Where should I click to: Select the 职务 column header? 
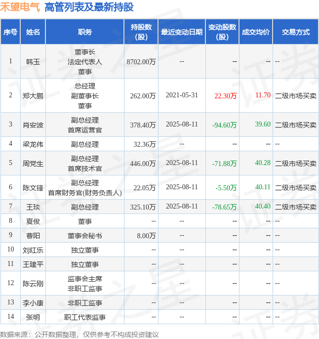[84, 32]
